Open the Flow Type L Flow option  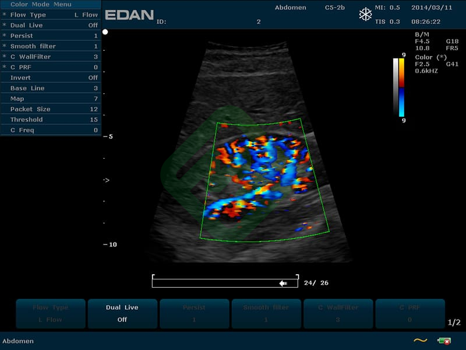51,15
